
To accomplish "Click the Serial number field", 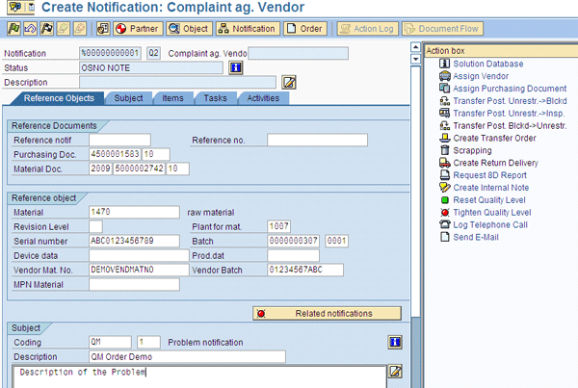I will pos(134,241).
